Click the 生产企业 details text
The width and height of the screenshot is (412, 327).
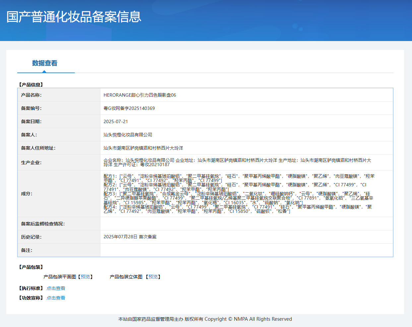pyautogui.click(x=237, y=162)
